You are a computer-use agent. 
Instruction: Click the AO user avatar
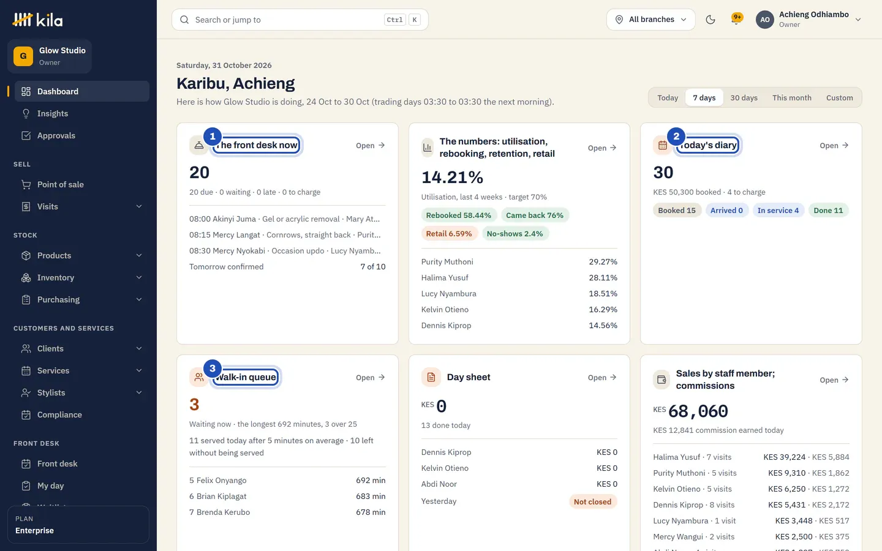click(x=765, y=20)
